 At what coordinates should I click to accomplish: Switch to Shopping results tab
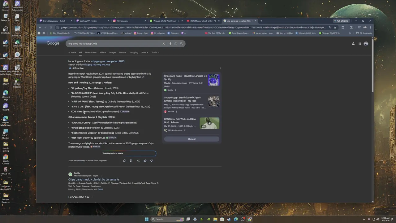pos(134,52)
